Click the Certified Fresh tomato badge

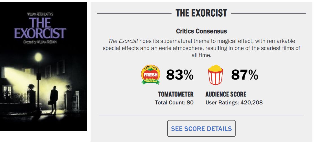click(x=151, y=75)
